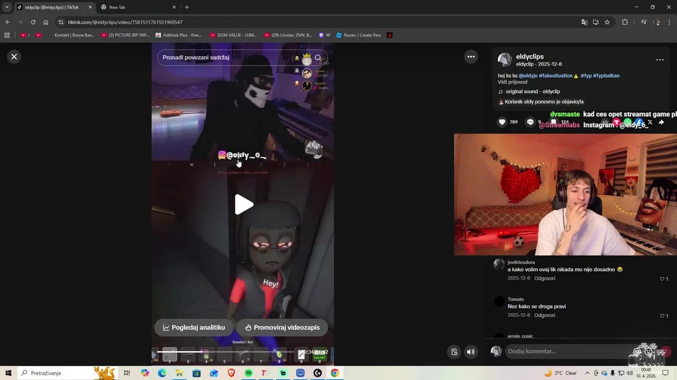Open a new browser tab with plus
The height and width of the screenshot is (380, 677).
tap(187, 7)
